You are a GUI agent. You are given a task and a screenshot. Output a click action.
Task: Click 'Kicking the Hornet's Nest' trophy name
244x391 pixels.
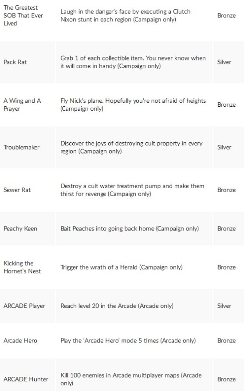[22, 267]
